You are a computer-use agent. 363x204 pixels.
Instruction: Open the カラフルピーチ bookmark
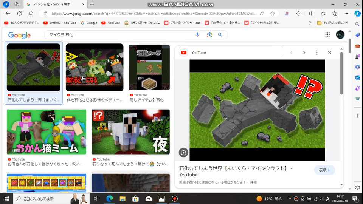(142, 23)
